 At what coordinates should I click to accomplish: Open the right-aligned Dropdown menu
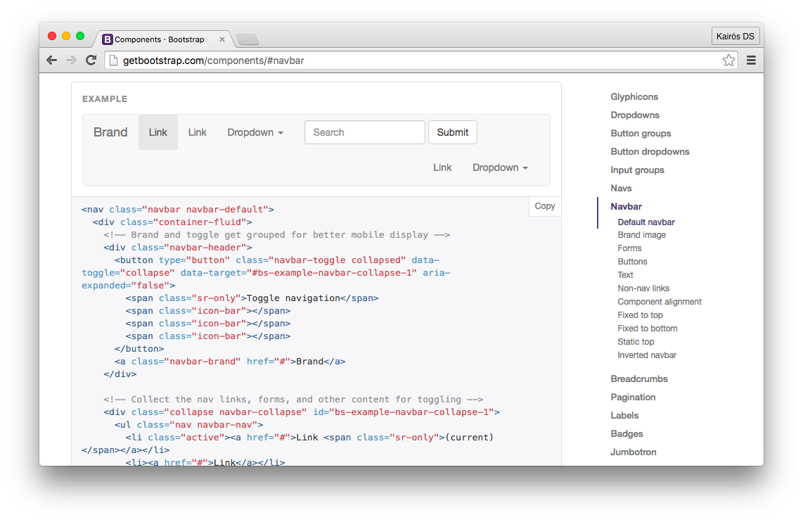(500, 167)
